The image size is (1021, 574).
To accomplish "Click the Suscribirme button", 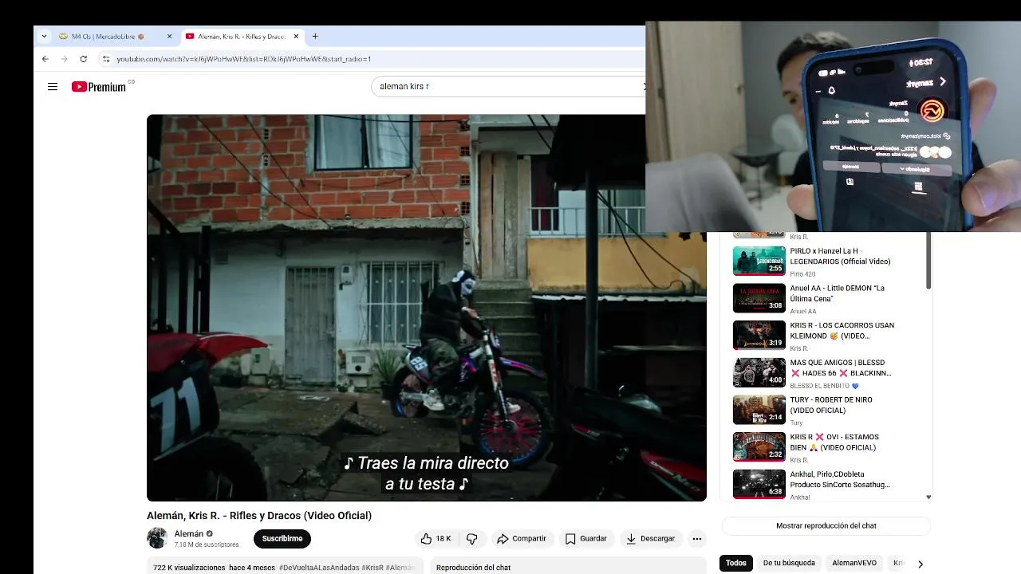I will (282, 539).
